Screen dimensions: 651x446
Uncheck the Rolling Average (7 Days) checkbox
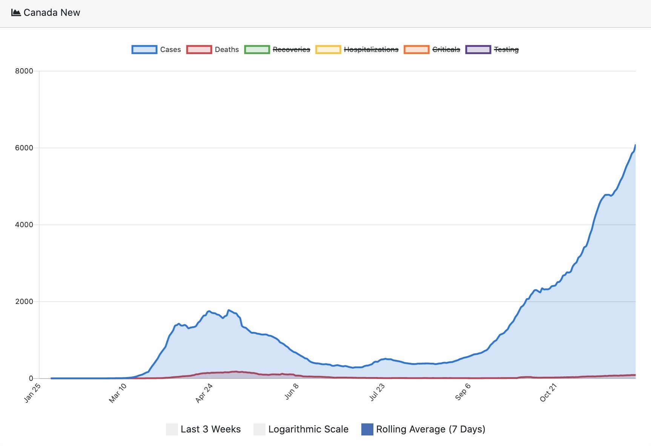click(x=367, y=429)
